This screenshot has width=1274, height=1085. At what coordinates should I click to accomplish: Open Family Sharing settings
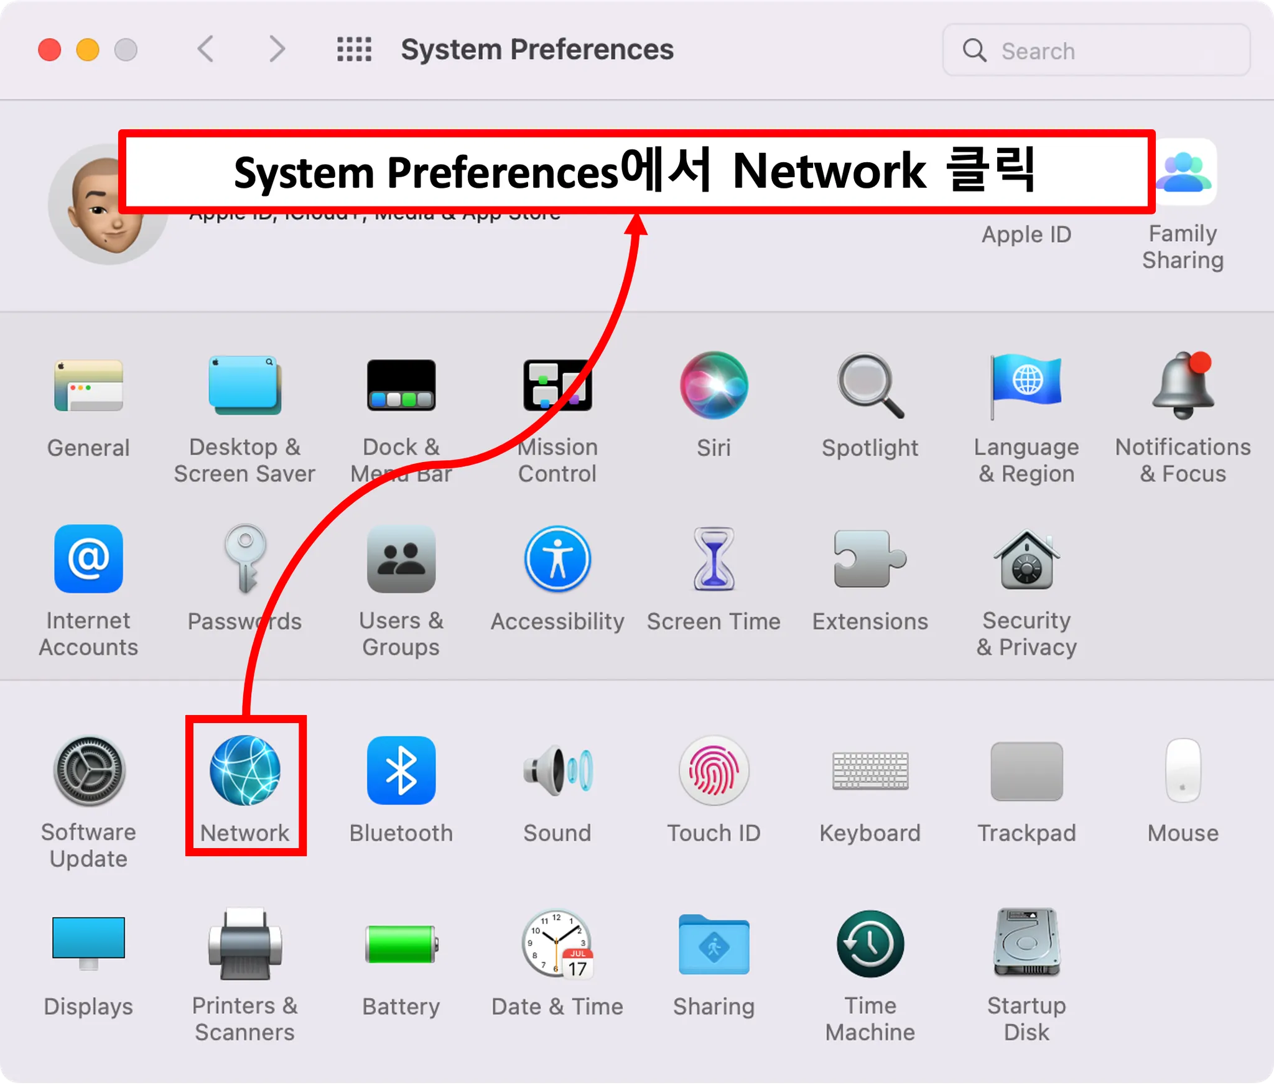point(1185,174)
